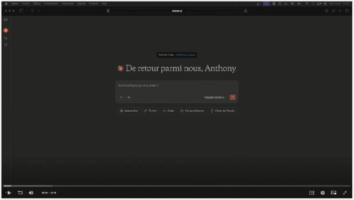Enter fullscreen with the video player's expand icon

(345, 193)
